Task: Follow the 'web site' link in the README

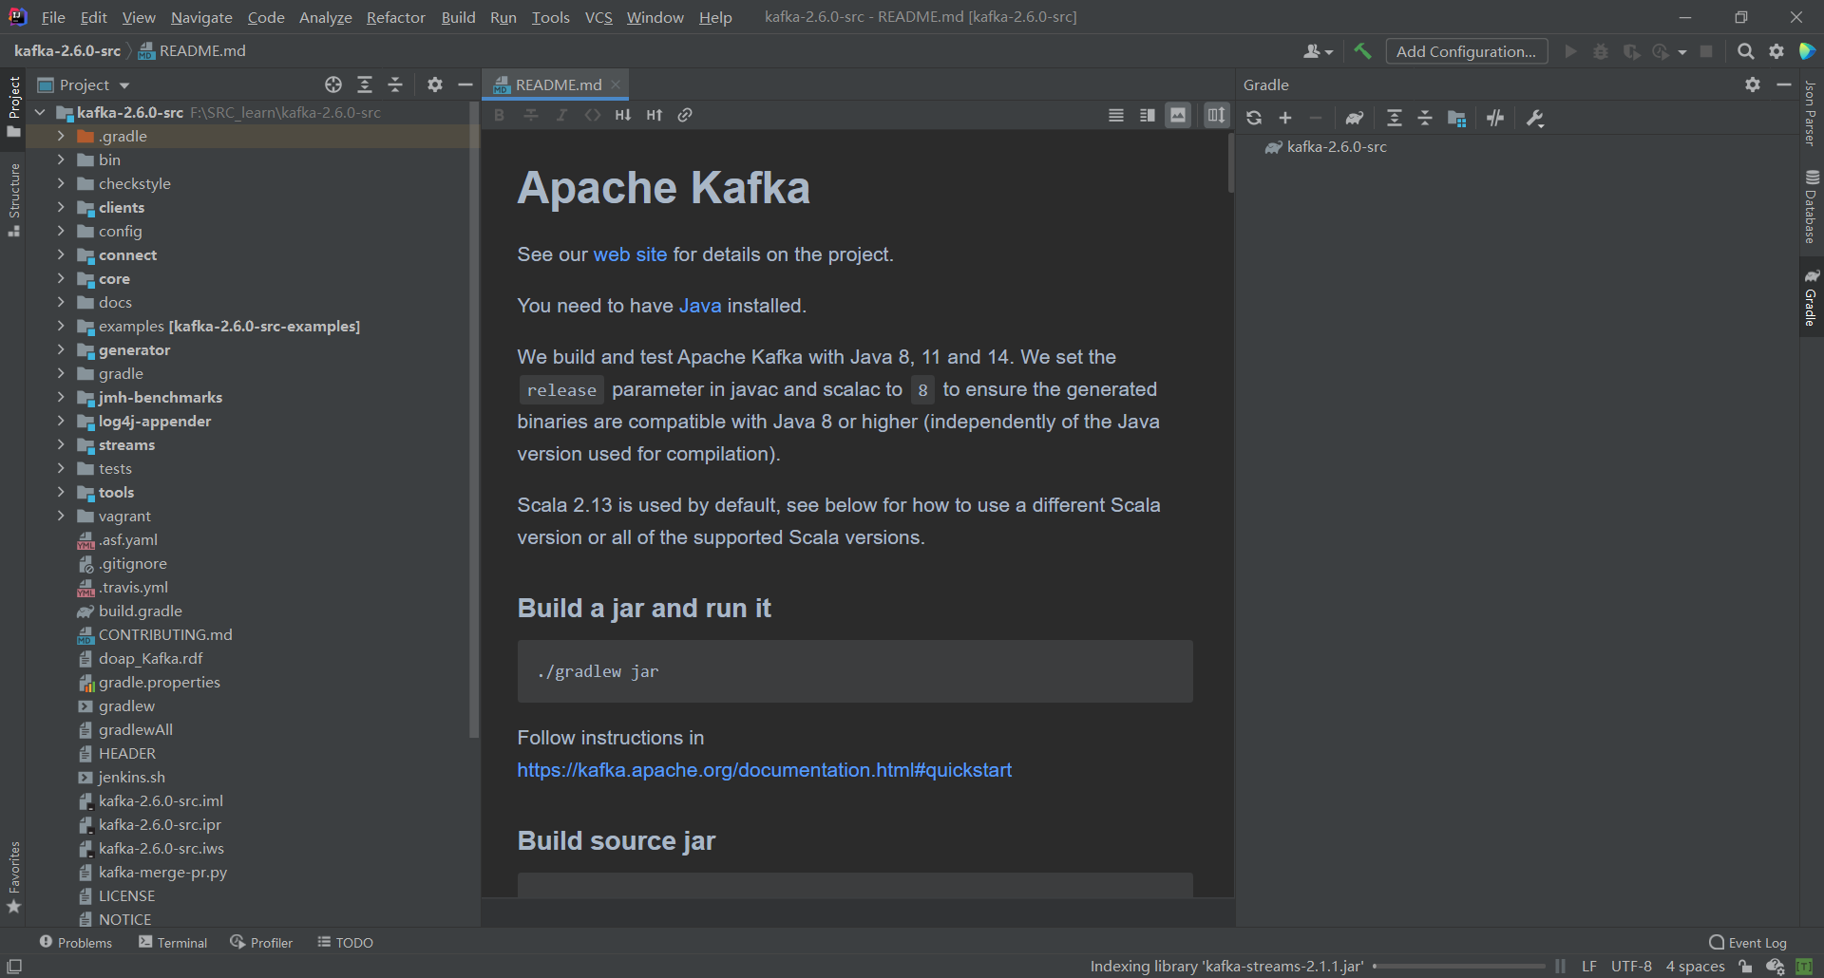Action: click(x=630, y=254)
